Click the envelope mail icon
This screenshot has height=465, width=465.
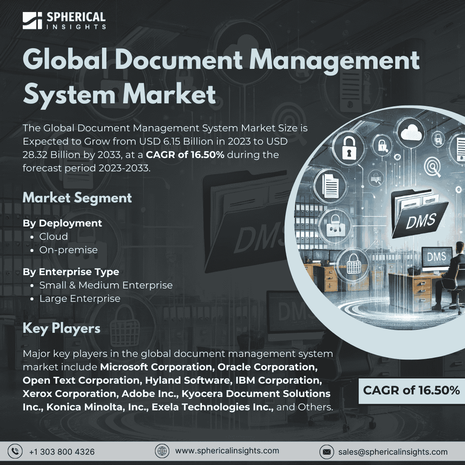click(326, 452)
